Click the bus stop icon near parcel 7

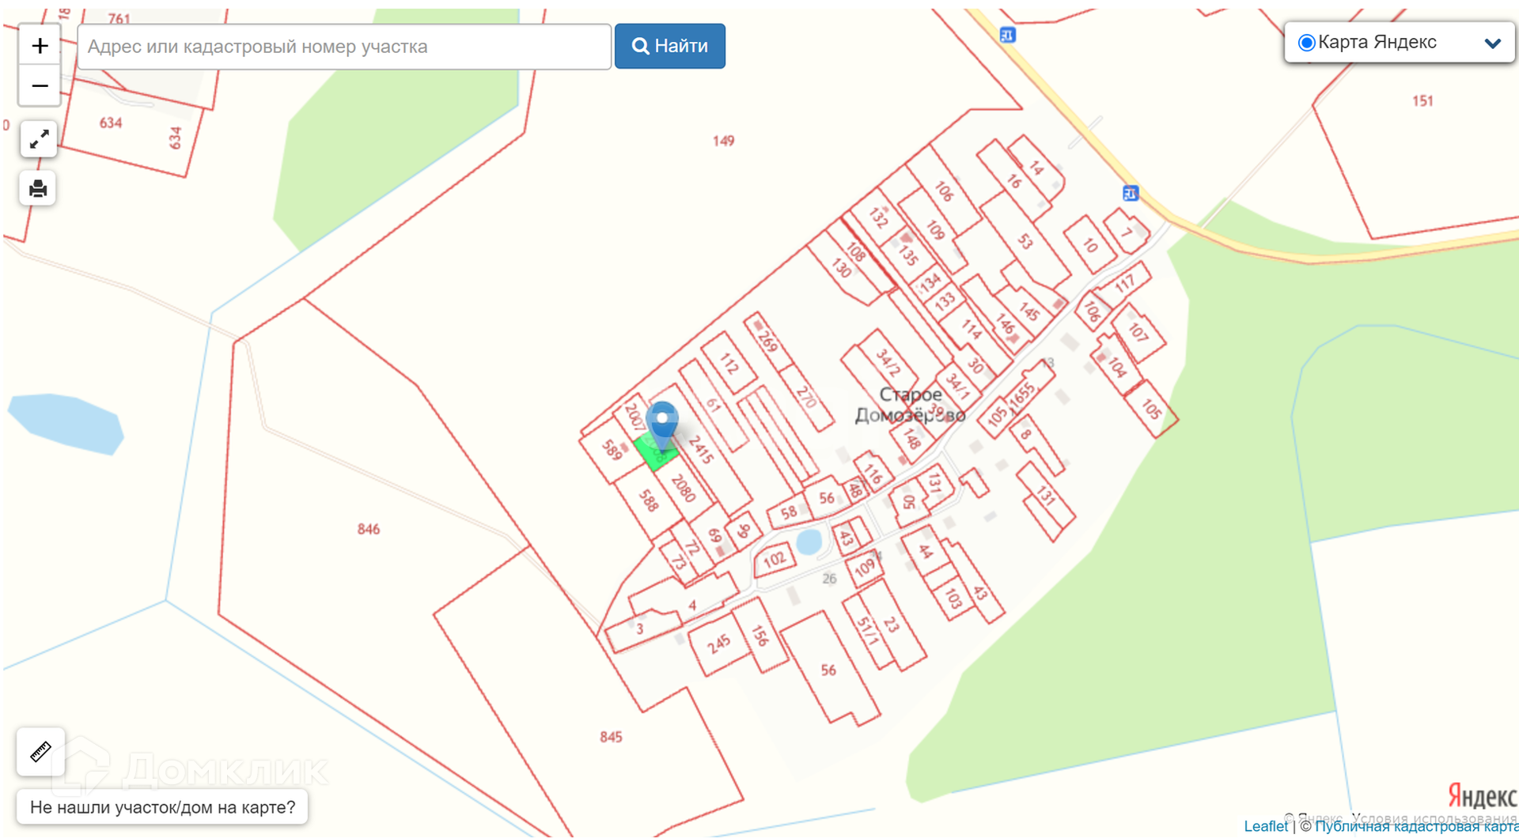tap(1131, 193)
